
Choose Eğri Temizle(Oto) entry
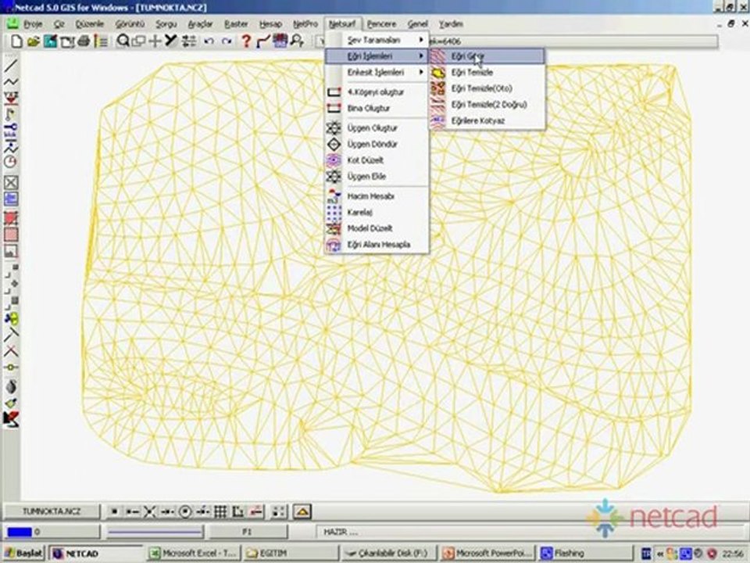[x=487, y=88]
